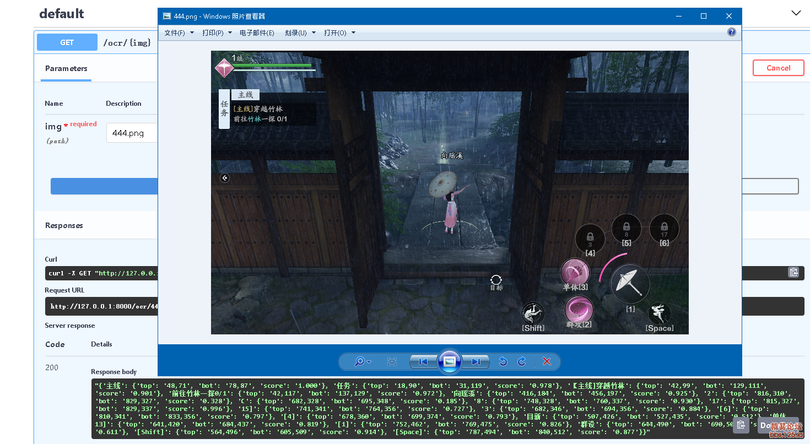Go to the previous photo
This screenshot has width=810, height=444.
[423, 361]
